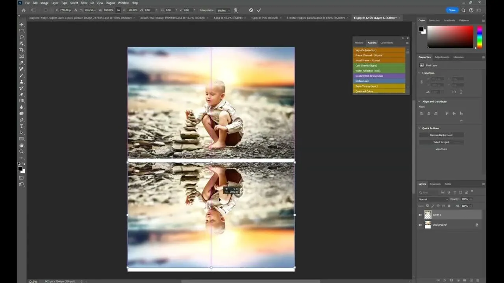Open the blend mode dropdown showing Normal
Image resolution: width=504 pixels, height=283 pixels.
click(x=433, y=199)
